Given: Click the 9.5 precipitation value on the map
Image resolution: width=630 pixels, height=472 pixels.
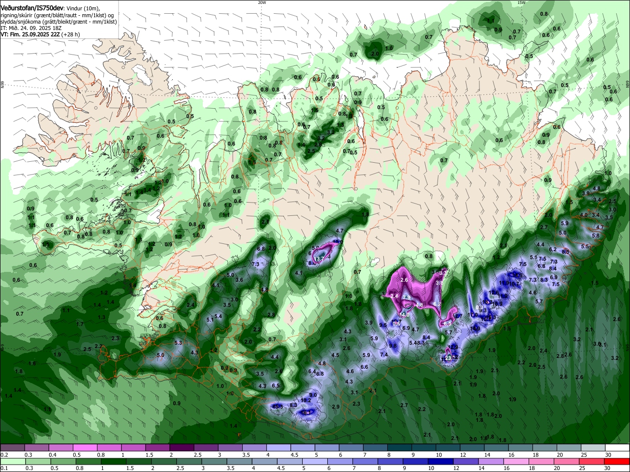Looking at the screenshot, I should 383,325.
